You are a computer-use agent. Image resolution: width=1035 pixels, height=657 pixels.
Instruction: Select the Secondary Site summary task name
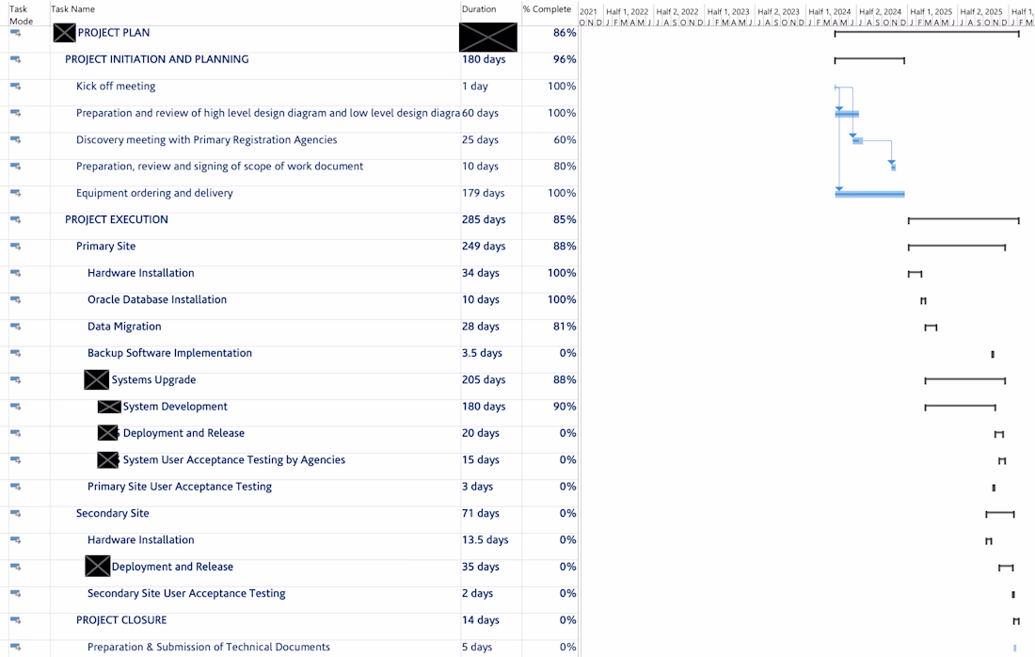(112, 513)
